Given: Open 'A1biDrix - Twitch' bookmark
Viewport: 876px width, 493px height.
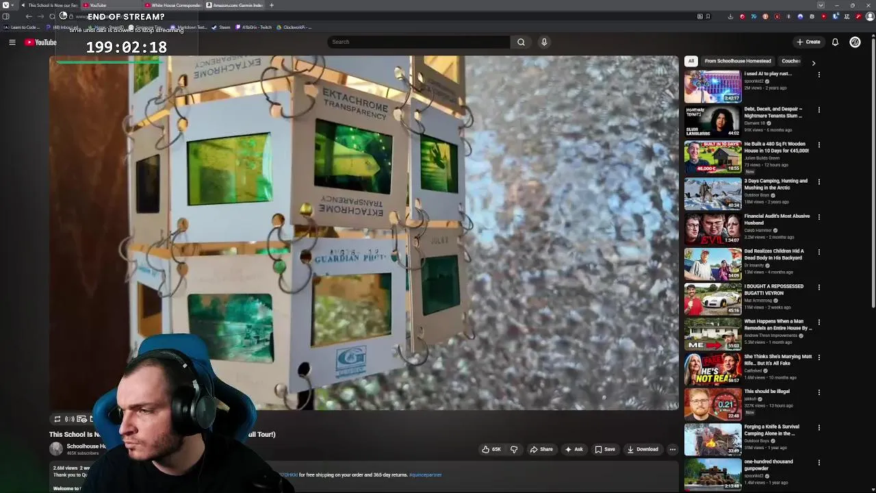Looking at the screenshot, I should [254, 27].
